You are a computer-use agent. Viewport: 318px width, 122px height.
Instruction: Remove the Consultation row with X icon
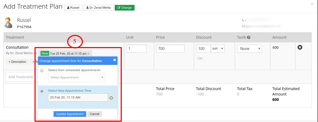pyautogui.click(x=300, y=47)
